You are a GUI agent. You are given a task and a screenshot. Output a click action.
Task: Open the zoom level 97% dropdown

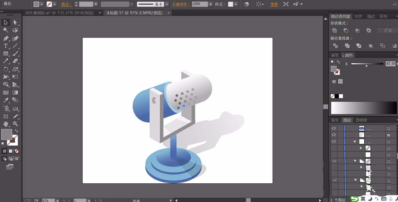[57, 200]
